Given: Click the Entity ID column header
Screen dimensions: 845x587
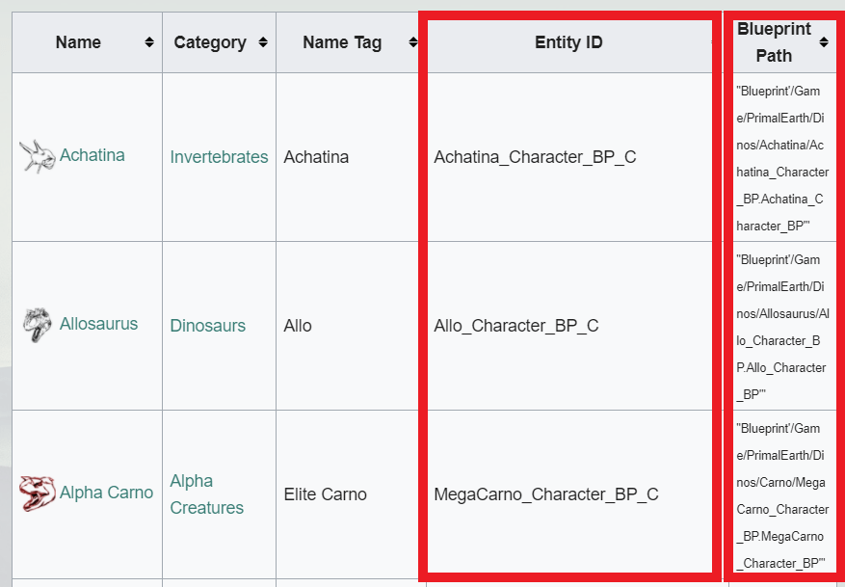Looking at the screenshot, I should (568, 42).
